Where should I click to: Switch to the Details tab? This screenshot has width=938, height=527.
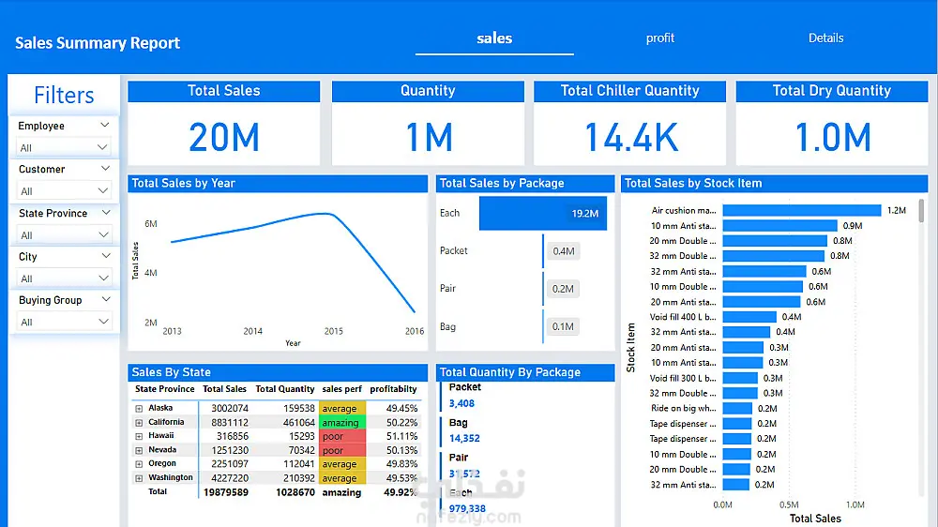[x=825, y=38]
